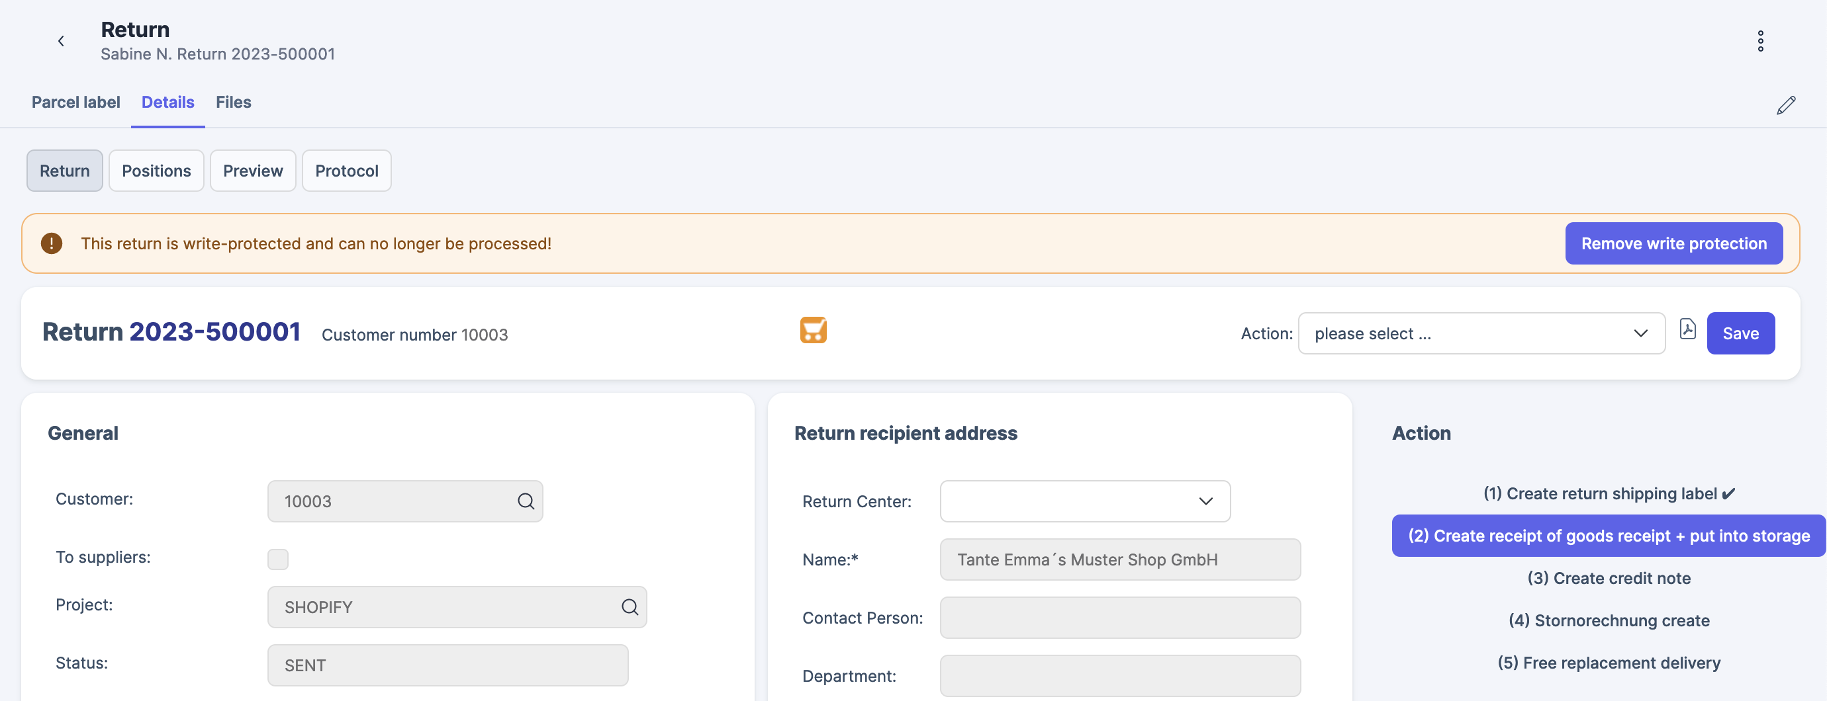Click the warning icon in the alert banner

pyautogui.click(x=51, y=243)
